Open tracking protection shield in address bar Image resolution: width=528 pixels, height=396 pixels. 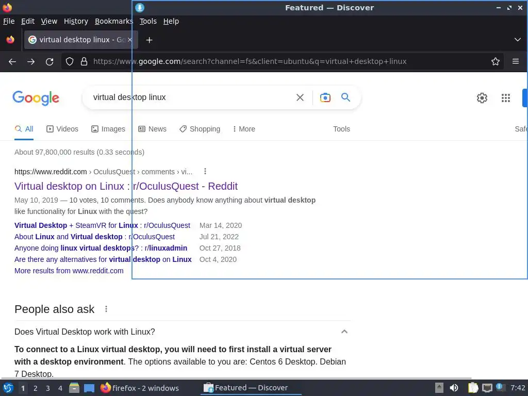(70, 61)
